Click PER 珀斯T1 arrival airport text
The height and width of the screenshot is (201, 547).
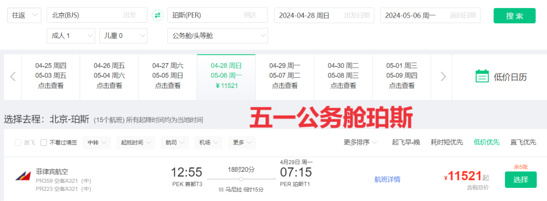pyautogui.click(x=295, y=184)
